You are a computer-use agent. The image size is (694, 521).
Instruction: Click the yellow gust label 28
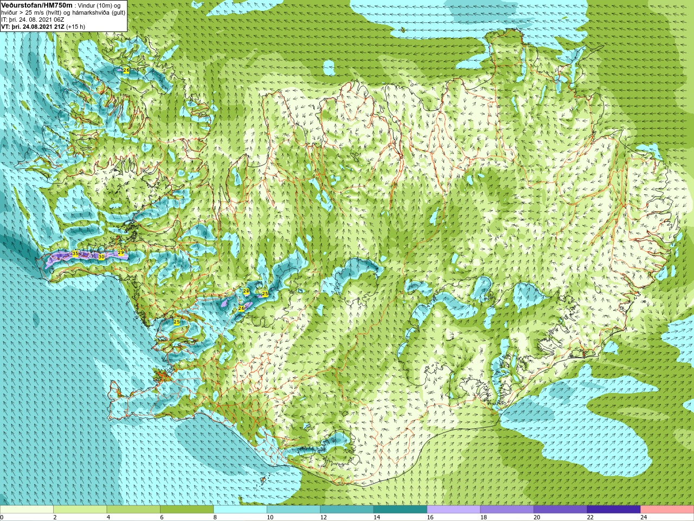point(246,291)
